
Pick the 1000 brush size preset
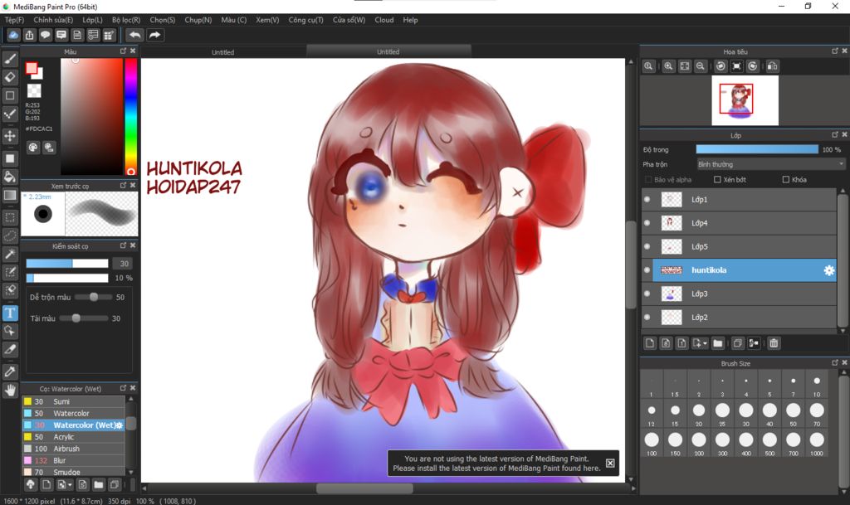[x=817, y=443]
